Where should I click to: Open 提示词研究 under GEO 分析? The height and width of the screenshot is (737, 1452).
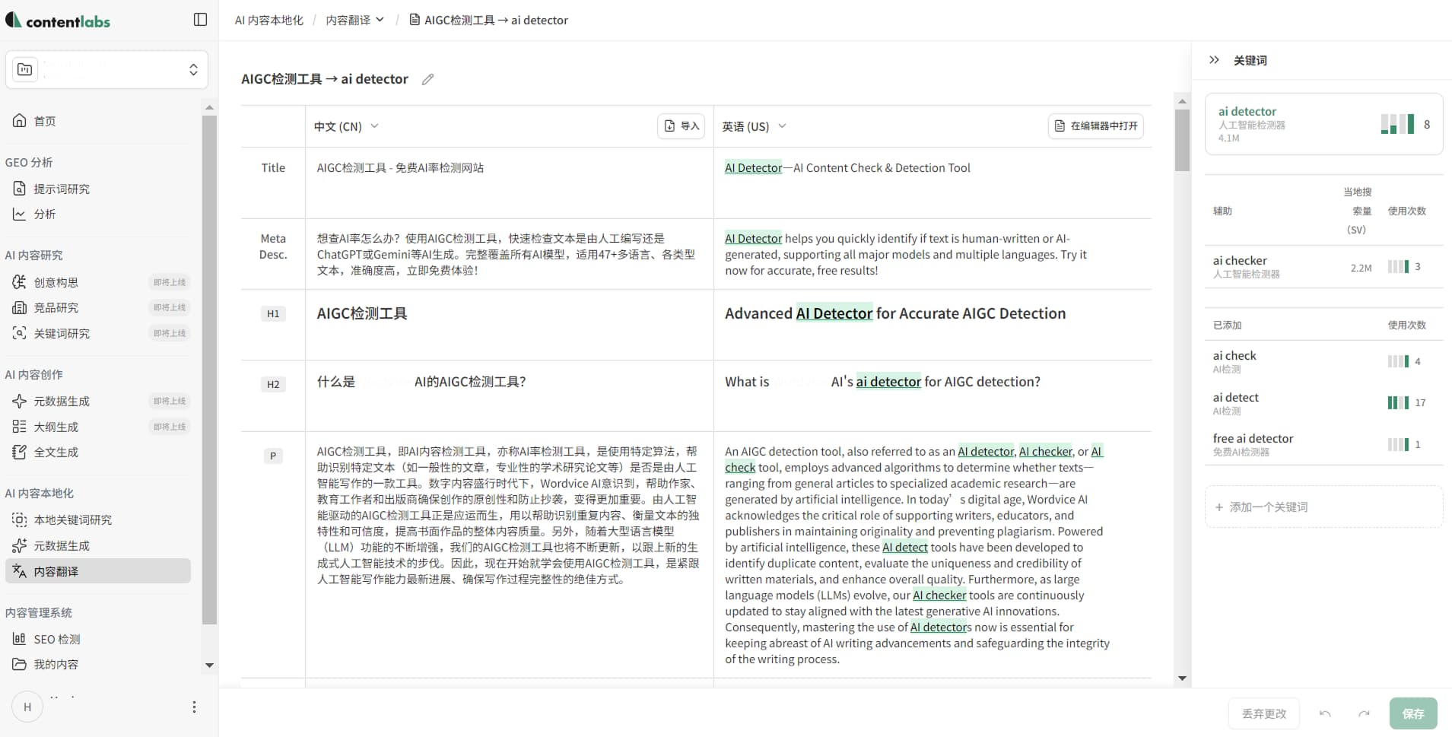tap(62, 188)
